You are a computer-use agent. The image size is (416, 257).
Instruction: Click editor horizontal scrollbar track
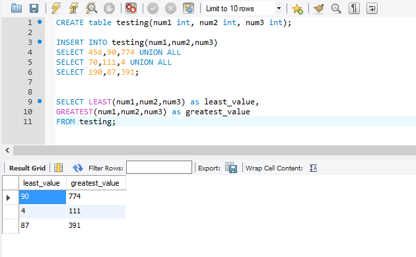(x=215, y=150)
